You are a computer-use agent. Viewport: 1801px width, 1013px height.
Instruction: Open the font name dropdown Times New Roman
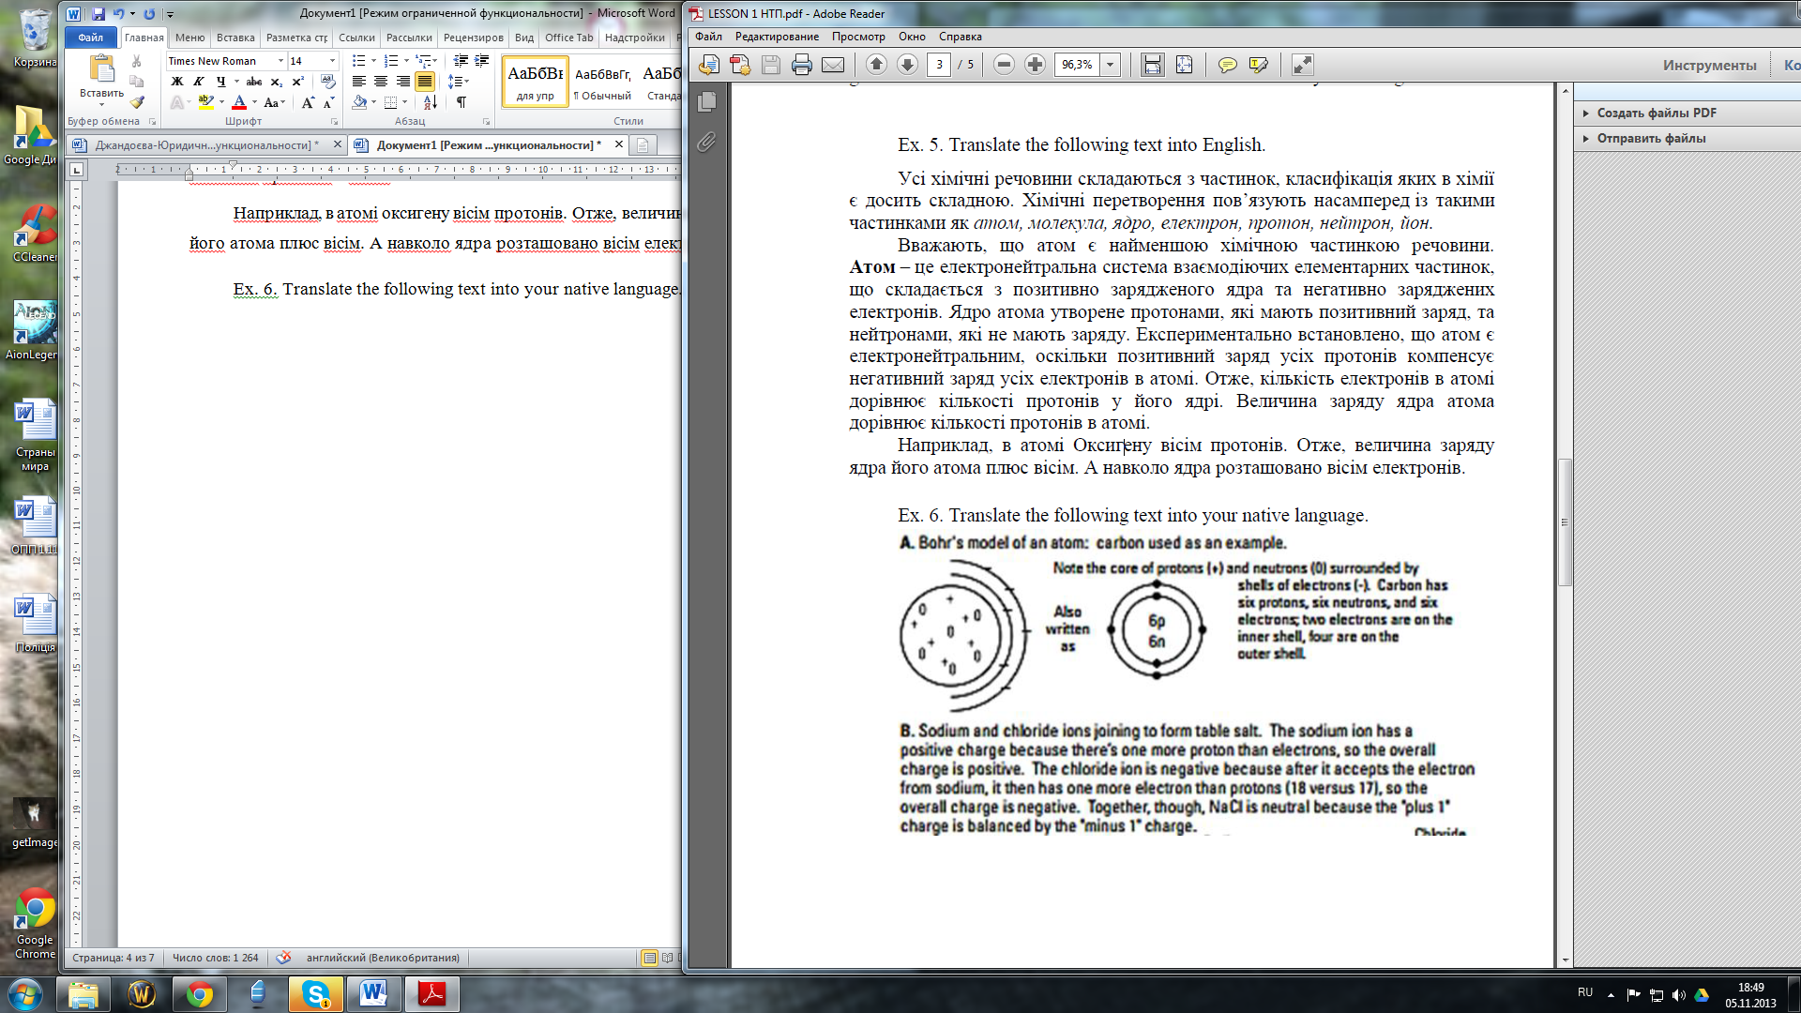click(280, 61)
